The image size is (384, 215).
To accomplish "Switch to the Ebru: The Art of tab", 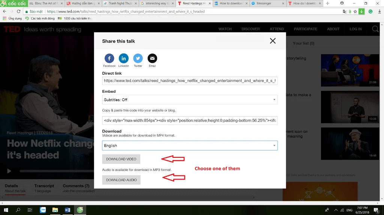I will pyautogui.click(x=46, y=3).
